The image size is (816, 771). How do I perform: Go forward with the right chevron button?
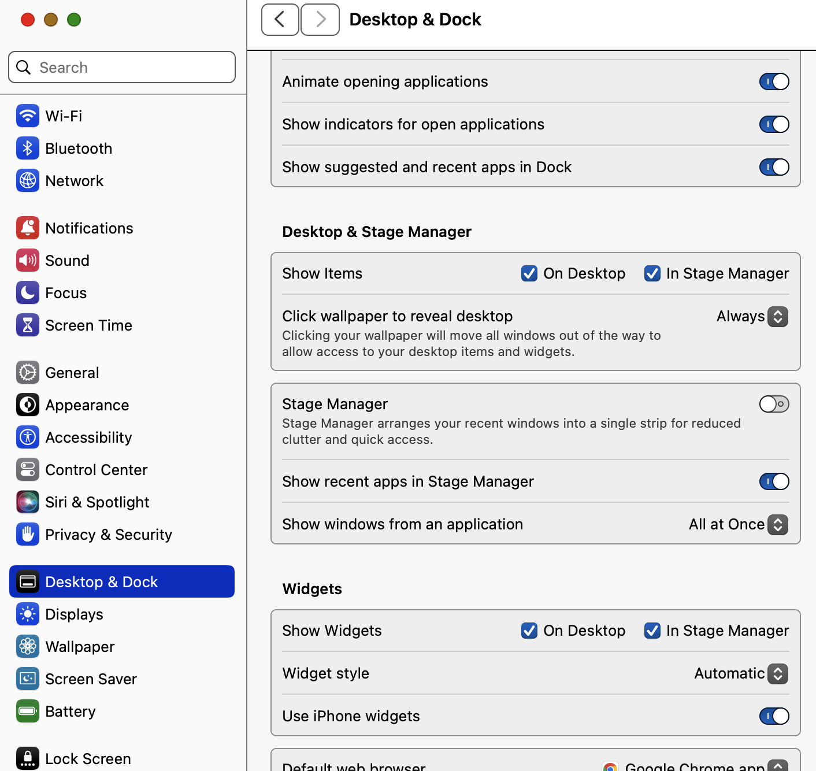tap(320, 20)
